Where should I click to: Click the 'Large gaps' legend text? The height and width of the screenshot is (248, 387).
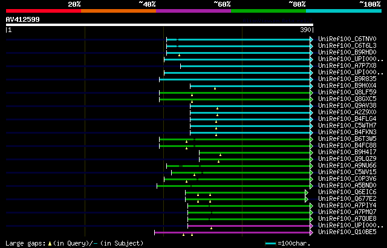tap(25, 243)
